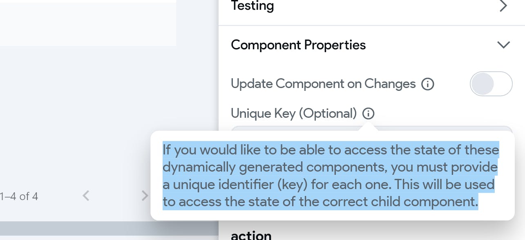Click the Testing section title
This screenshot has width=525, height=240.
click(252, 6)
